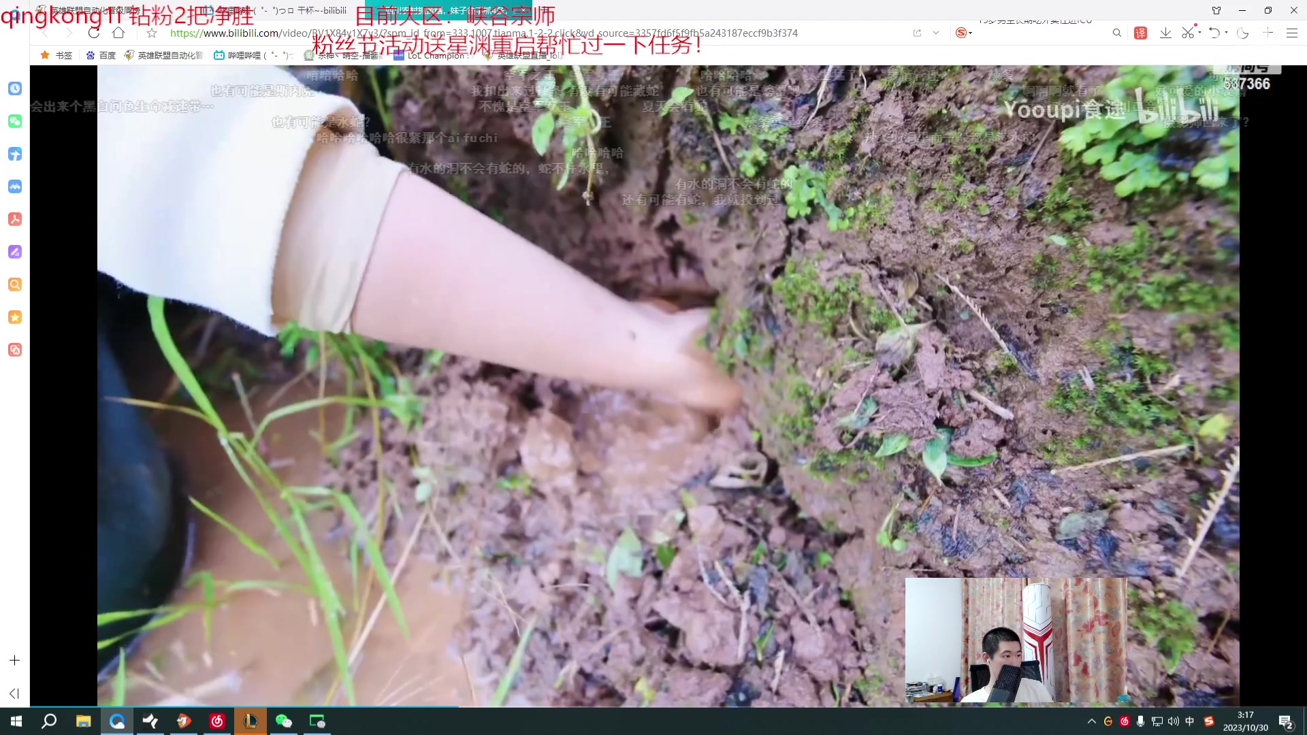Go to the browser home page

(x=118, y=33)
